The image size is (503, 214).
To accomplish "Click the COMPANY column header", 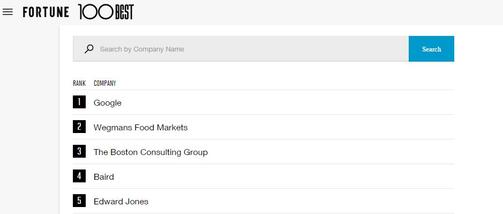I will pos(104,83).
